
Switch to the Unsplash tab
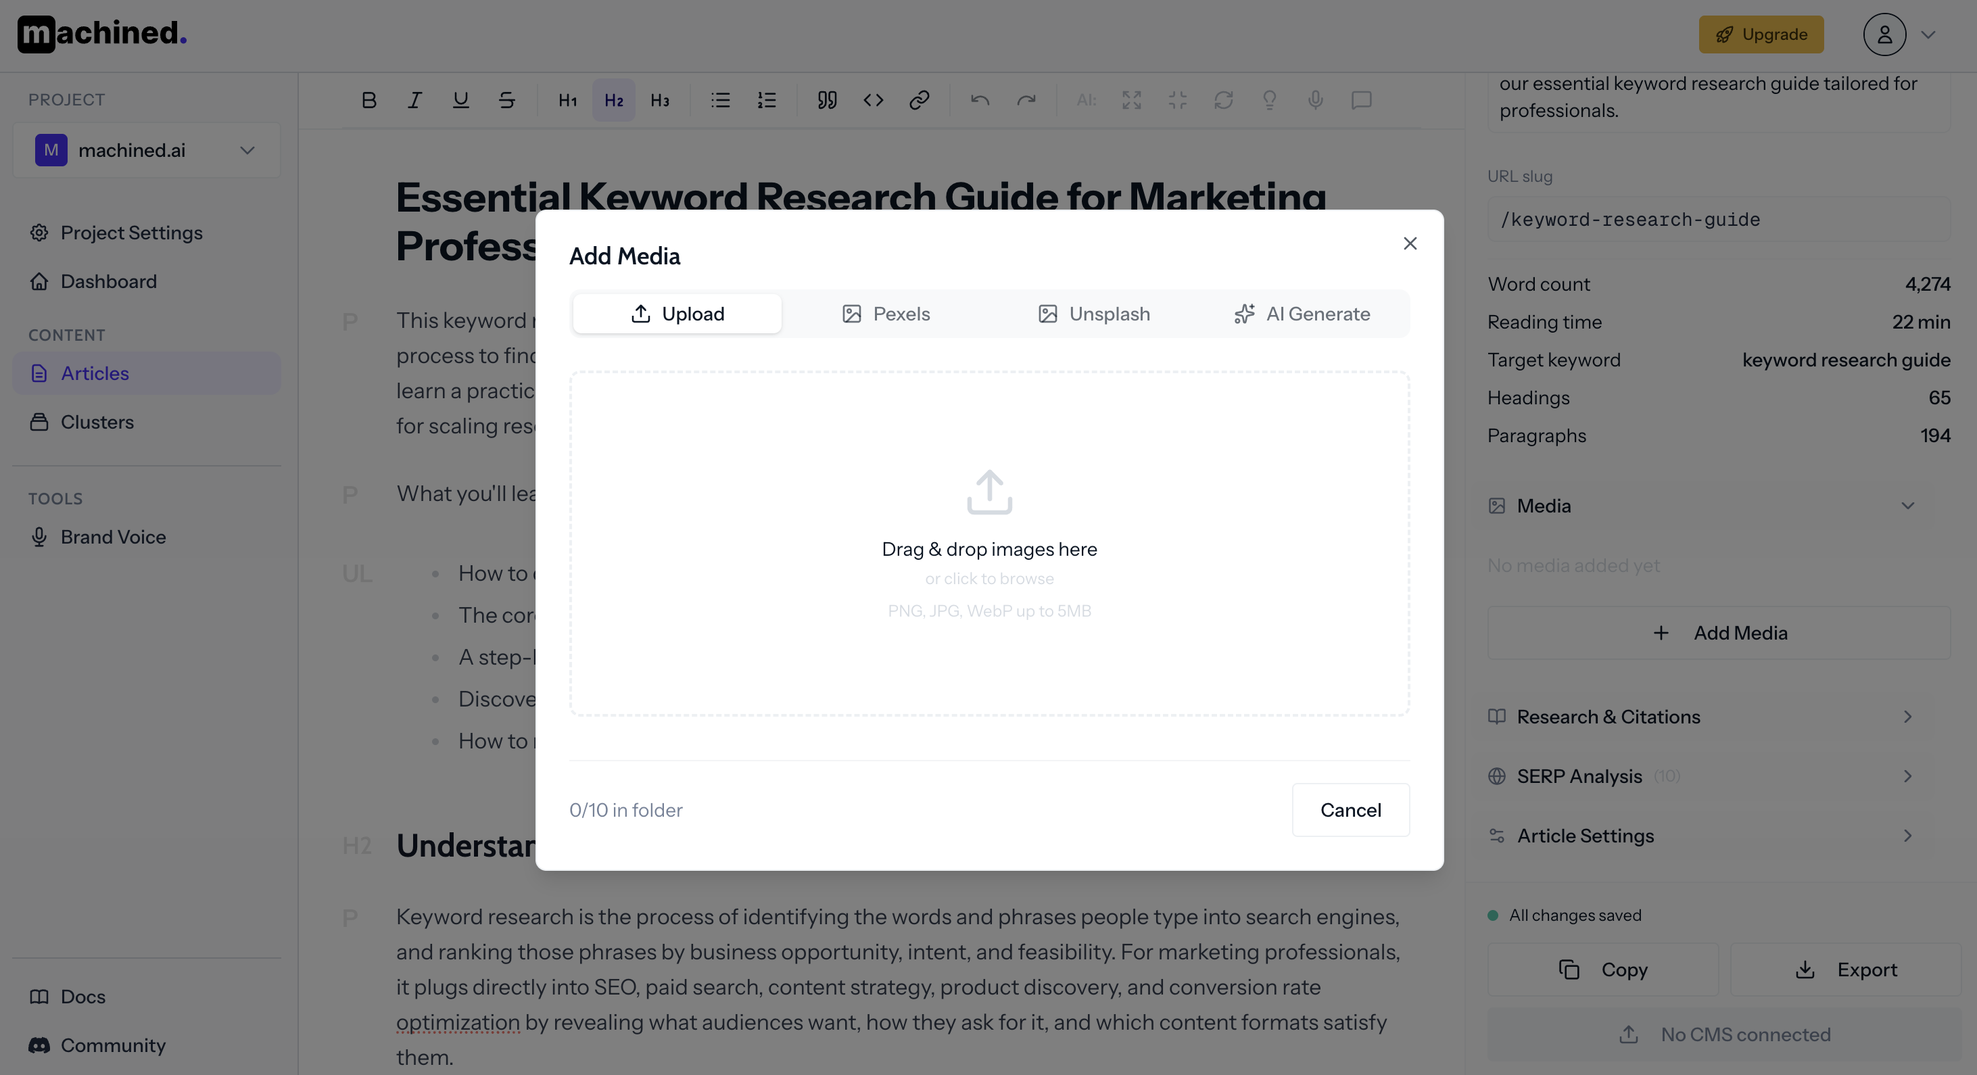(1093, 314)
